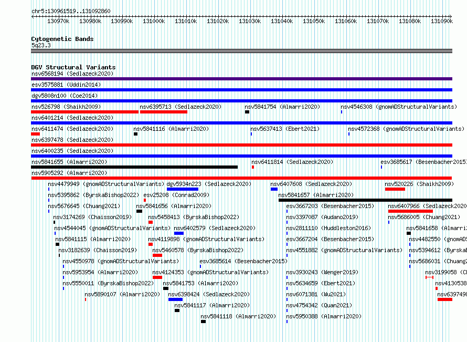467x342 pixels.
Task: Select the nsv4124353 (gnomADStructuralVariants) label
Action: 210,272
